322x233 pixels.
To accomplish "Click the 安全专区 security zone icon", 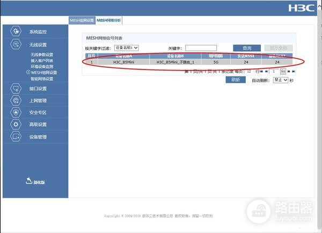I will point(17,112).
